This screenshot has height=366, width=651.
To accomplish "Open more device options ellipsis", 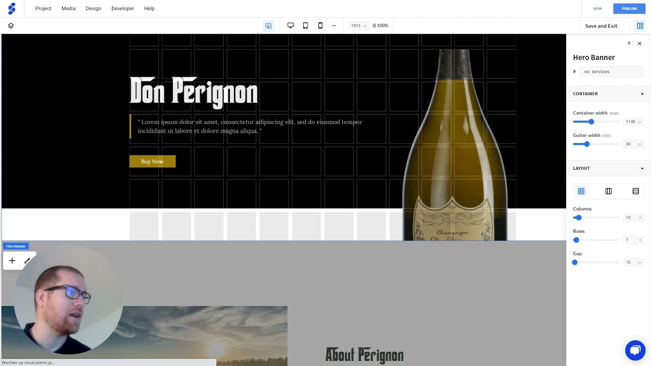I will (x=334, y=25).
